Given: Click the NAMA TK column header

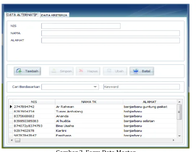Looking at the screenshot, I should tap(89, 102).
